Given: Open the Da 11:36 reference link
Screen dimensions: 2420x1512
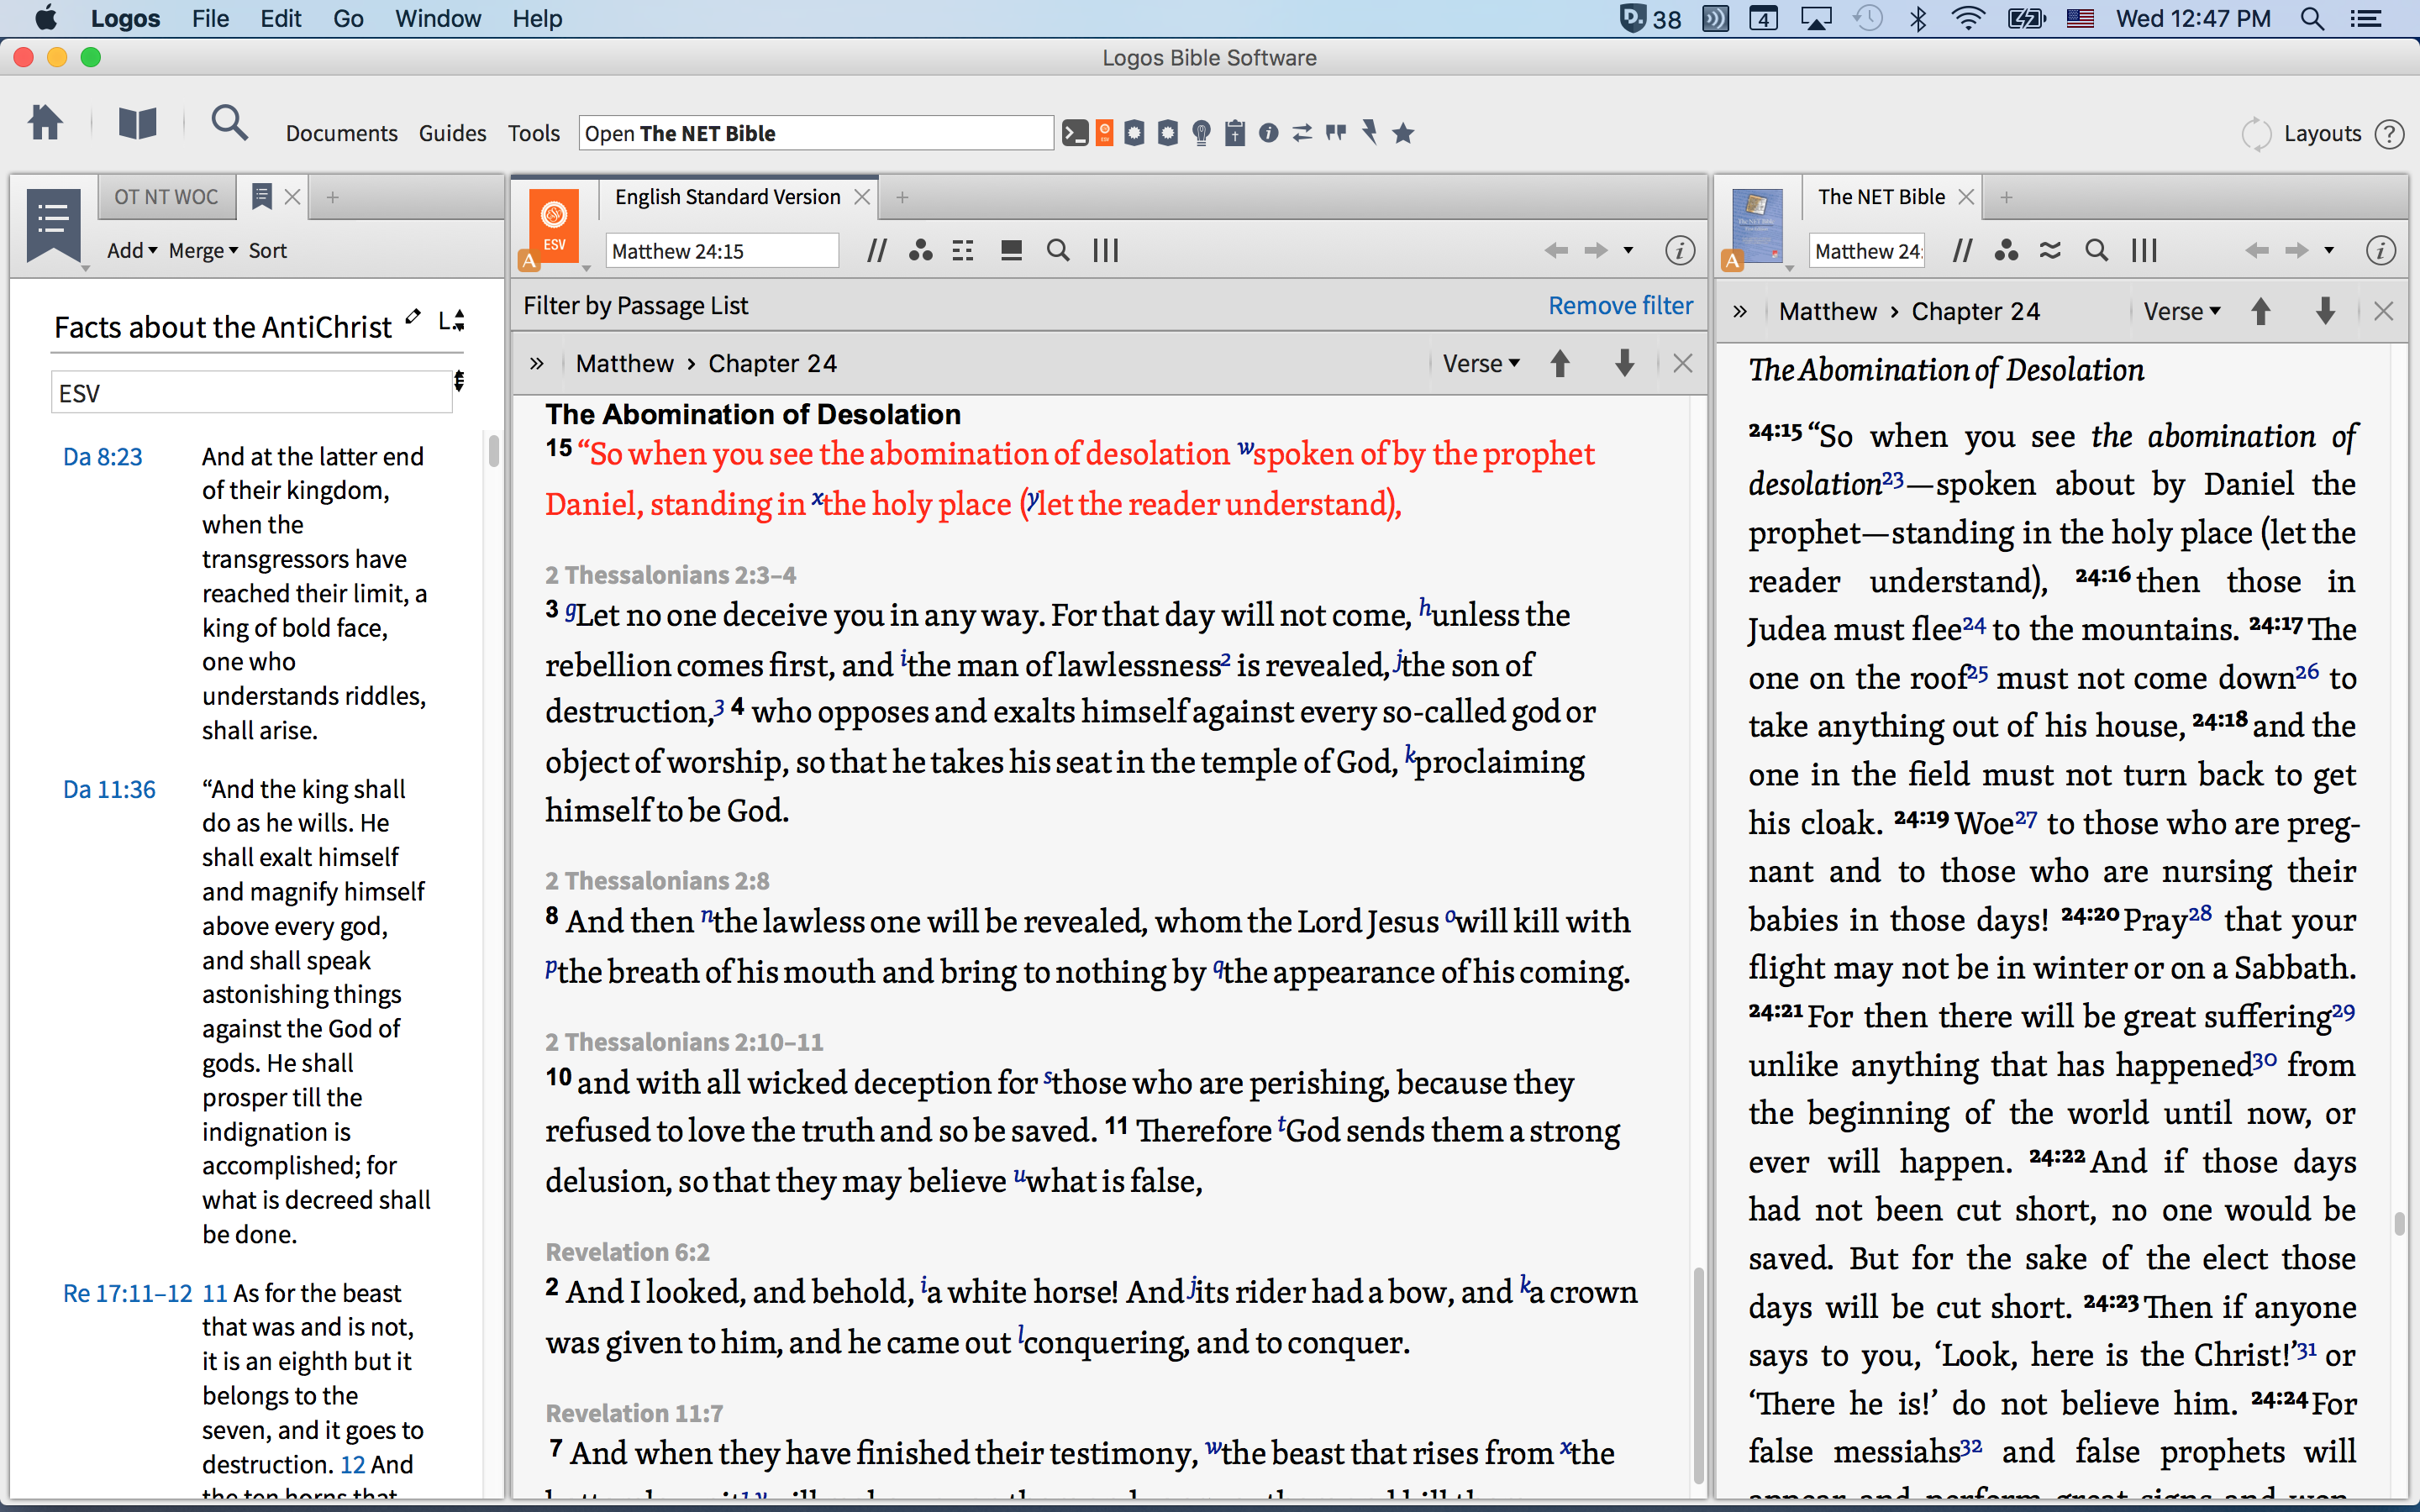Looking at the screenshot, I should coord(109,789).
